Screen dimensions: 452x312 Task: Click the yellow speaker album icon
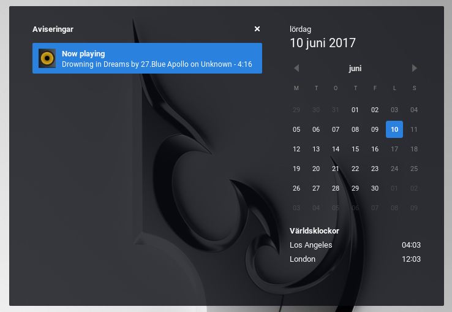click(47, 58)
